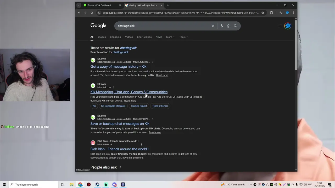Click the Kik sitelink chip
335x188 pixels.
click(94, 106)
